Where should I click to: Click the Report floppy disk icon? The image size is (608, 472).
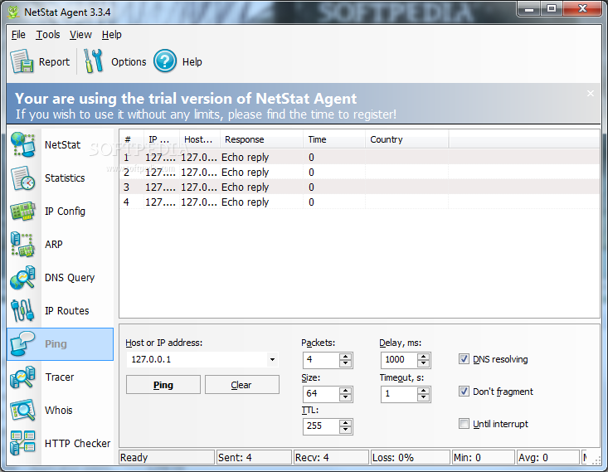pyautogui.click(x=22, y=61)
